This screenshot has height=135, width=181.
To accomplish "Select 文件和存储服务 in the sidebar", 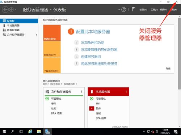I will (19, 35).
